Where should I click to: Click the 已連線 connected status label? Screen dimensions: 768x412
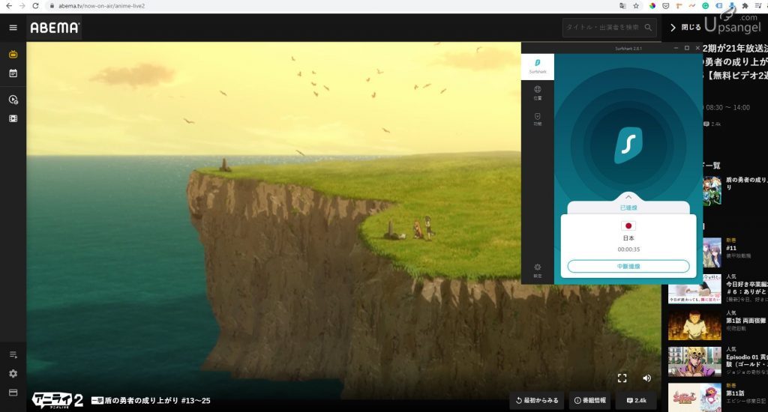point(628,207)
